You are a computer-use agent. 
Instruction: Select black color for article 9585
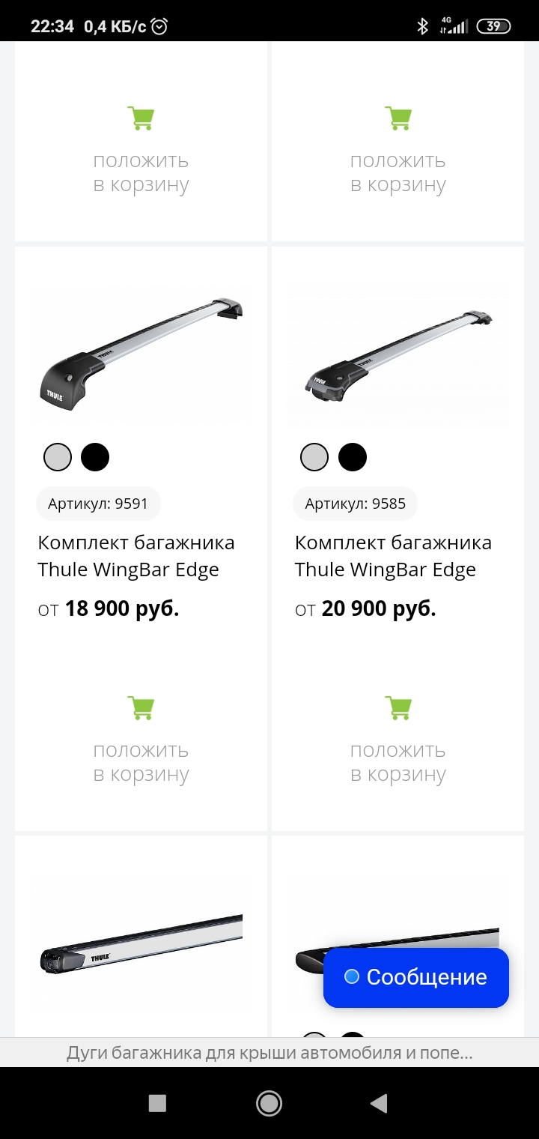[353, 456]
